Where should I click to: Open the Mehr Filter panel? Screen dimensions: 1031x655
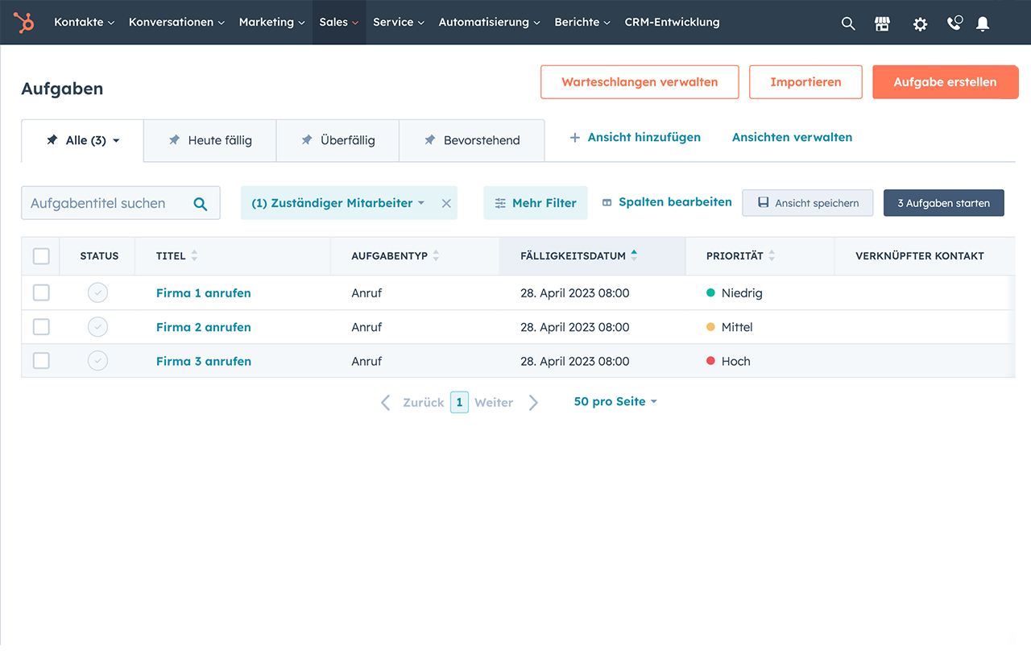[x=536, y=203]
